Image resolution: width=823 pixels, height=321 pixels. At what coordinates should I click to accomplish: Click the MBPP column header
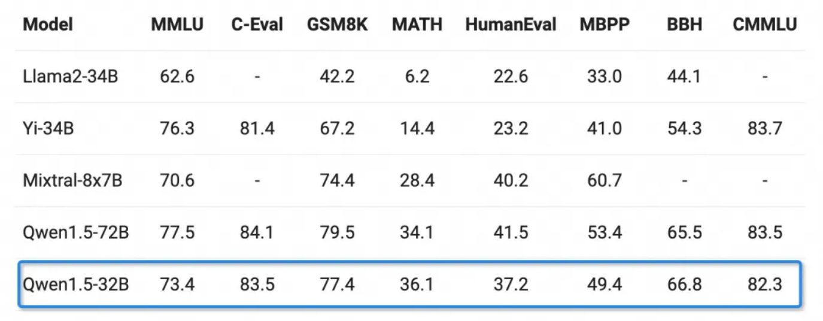pos(605,25)
